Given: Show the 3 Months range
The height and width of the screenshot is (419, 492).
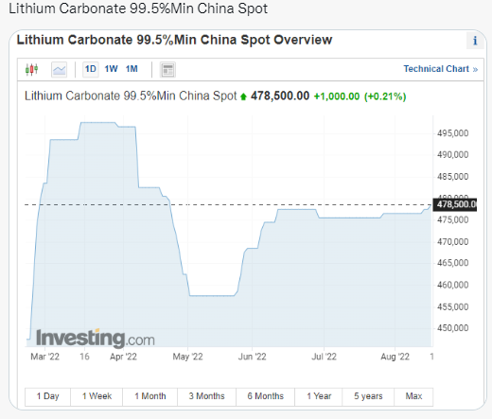Looking at the screenshot, I should coord(206,396).
